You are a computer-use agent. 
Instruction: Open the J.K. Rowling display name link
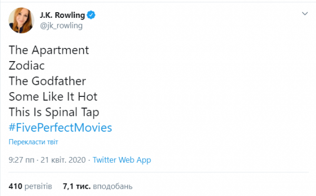coord(62,15)
